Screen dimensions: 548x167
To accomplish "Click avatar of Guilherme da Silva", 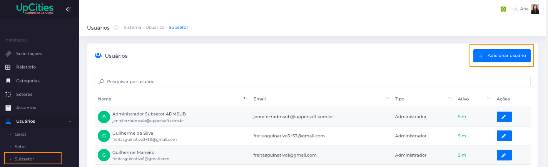I will (104, 136).
